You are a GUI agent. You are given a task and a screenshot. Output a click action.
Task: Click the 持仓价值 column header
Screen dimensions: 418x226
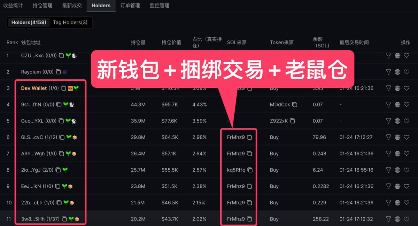(171, 42)
